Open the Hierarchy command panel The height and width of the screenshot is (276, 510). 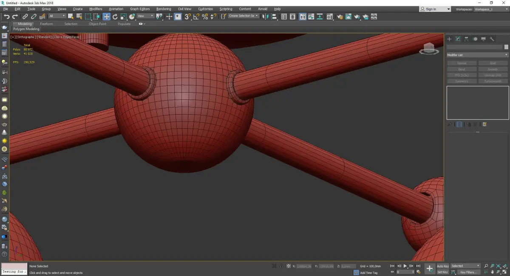pyautogui.click(x=467, y=39)
